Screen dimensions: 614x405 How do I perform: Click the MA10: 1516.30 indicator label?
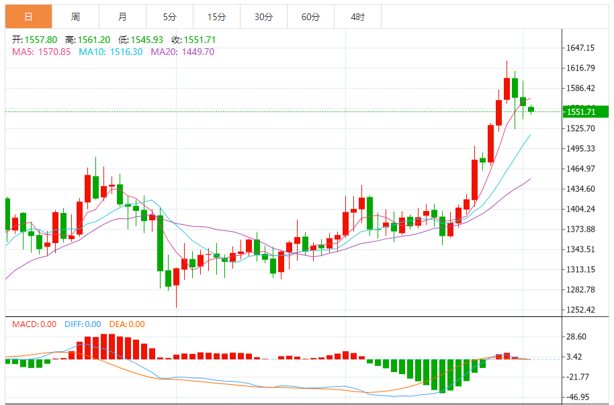click(111, 52)
